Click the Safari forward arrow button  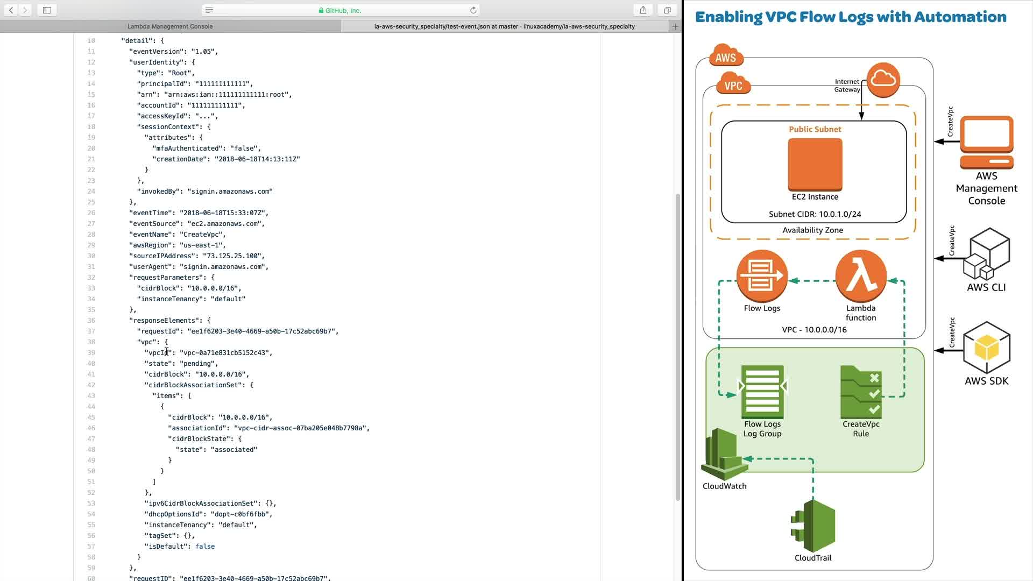[x=25, y=10]
